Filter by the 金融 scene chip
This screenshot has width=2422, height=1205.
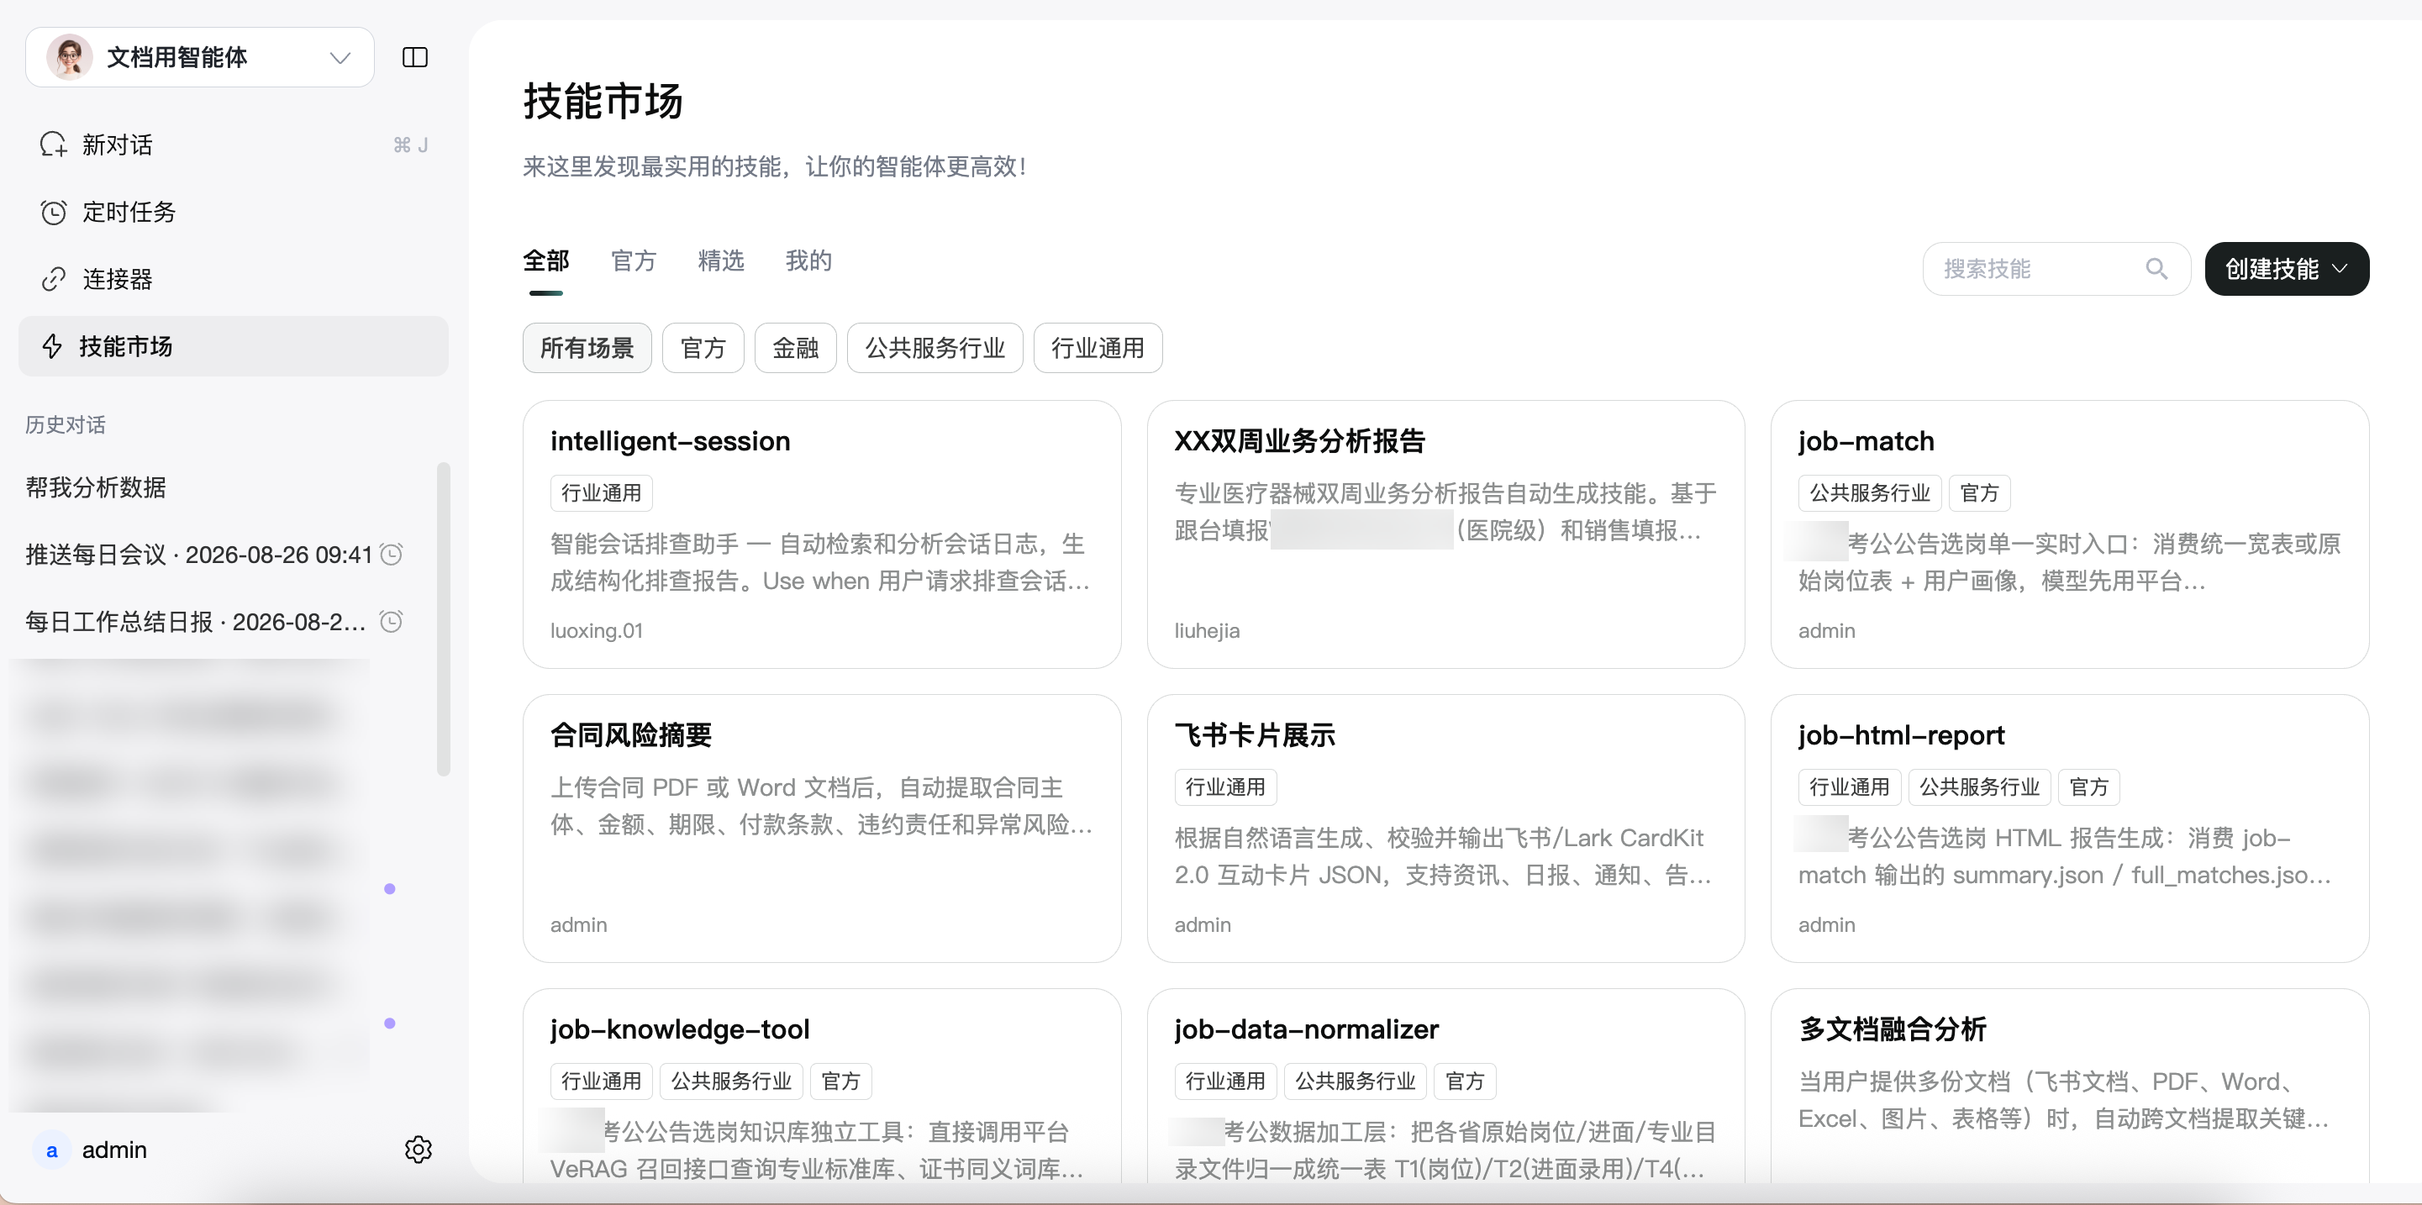tap(795, 348)
